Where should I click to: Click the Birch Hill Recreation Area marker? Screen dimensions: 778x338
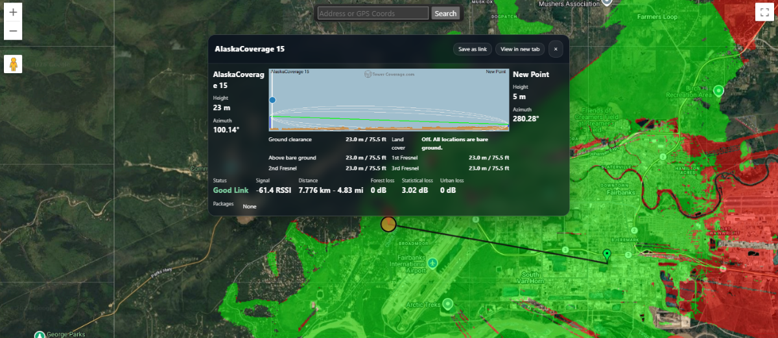tap(718, 92)
